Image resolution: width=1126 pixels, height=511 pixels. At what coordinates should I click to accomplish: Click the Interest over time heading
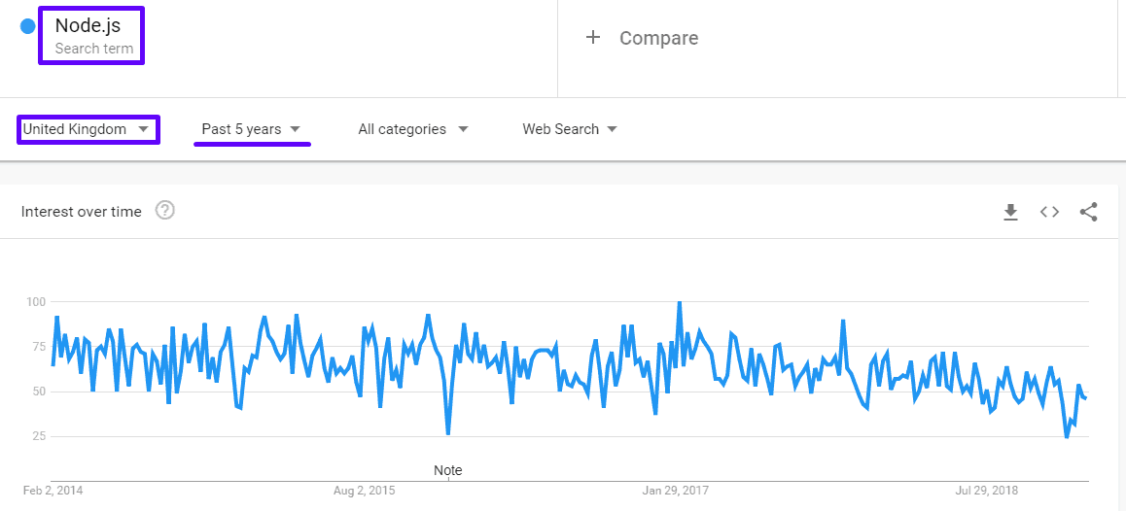pyautogui.click(x=81, y=212)
